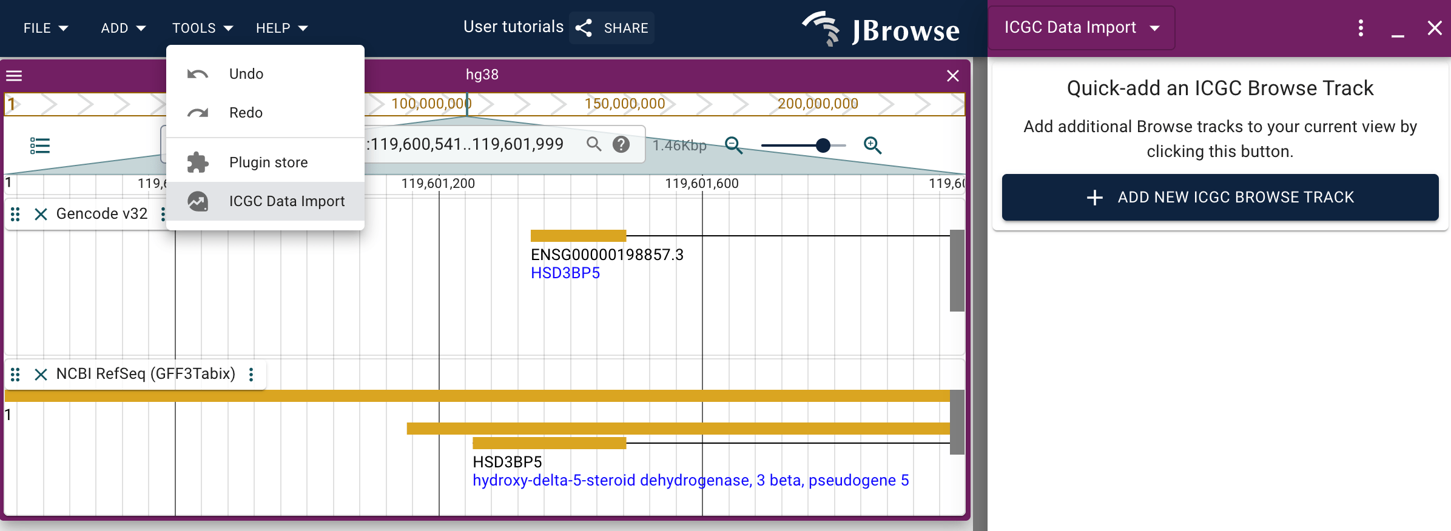Open the NCBI RefSeq track three-dot menu
1451x531 pixels.
click(251, 375)
